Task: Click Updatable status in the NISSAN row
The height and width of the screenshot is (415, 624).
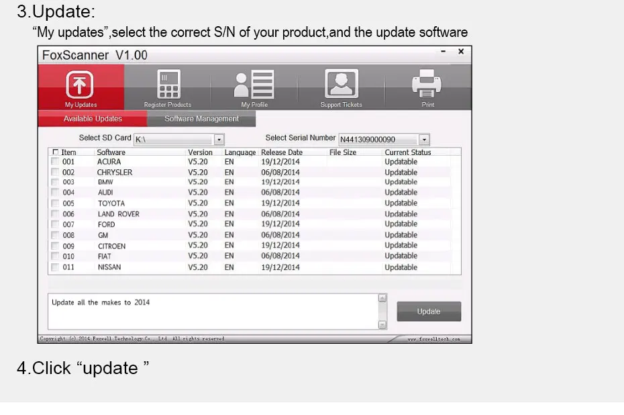Action: (x=401, y=267)
